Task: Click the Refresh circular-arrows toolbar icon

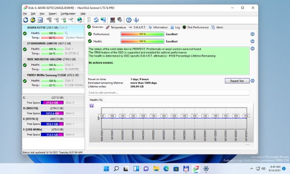Action: [x=26, y=20]
